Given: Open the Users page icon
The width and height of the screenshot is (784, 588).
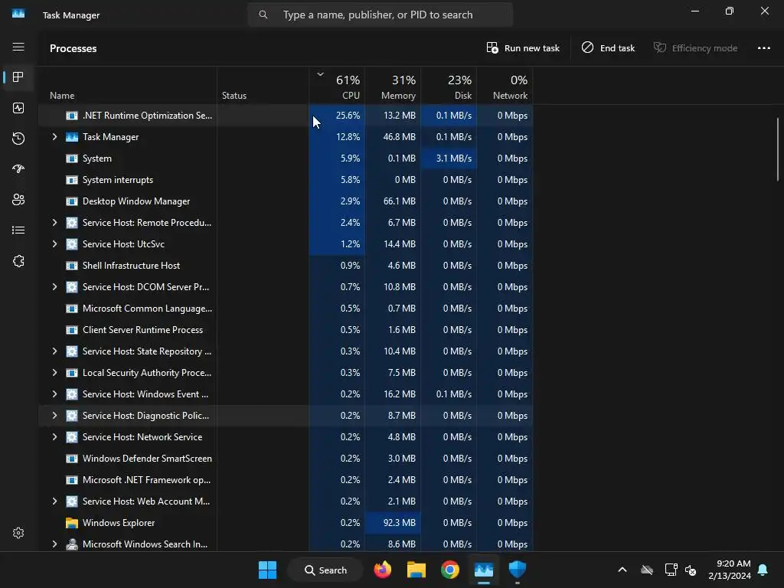Looking at the screenshot, I should coord(18,200).
